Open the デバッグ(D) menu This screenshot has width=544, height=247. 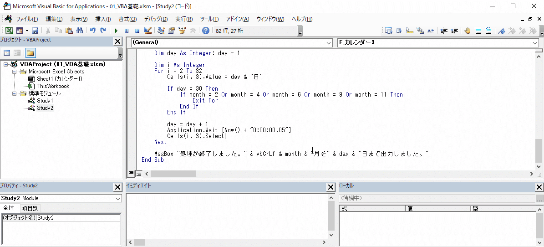(156, 19)
